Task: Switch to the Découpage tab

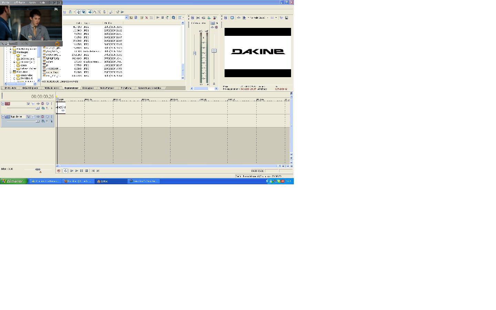Action: point(88,88)
